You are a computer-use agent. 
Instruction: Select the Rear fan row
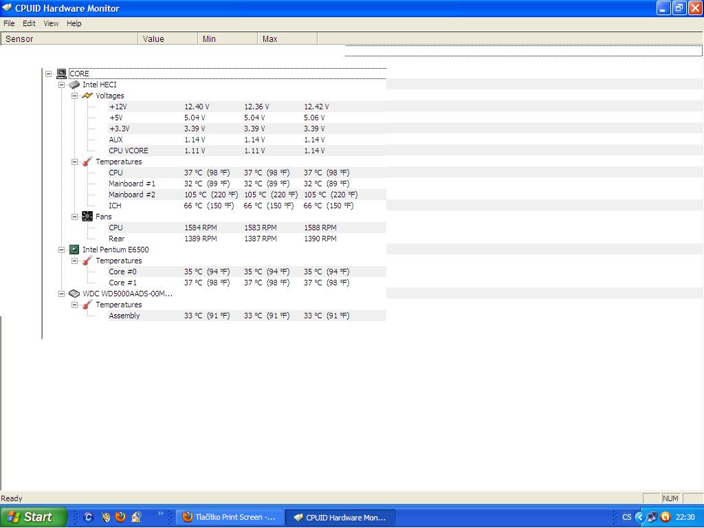pyautogui.click(x=247, y=239)
